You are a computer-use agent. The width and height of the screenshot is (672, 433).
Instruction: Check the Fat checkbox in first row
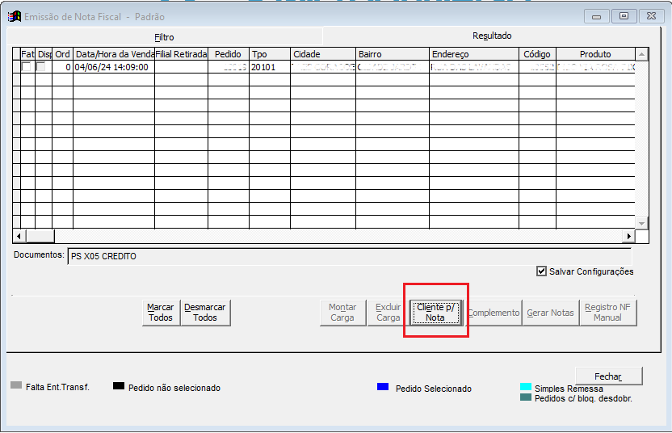[x=26, y=67]
